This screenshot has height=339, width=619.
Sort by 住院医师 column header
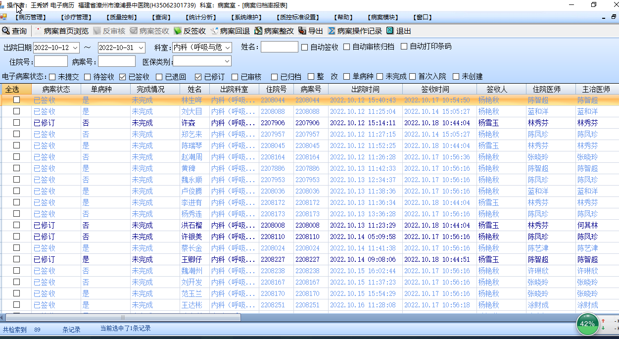551,90
